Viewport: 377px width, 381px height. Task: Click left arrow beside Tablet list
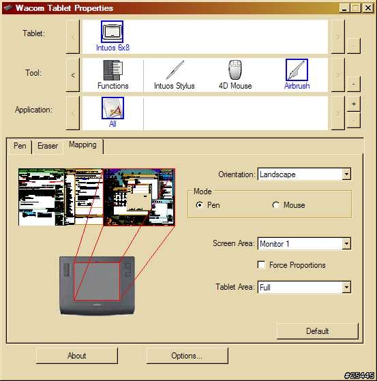click(x=73, y=37)
